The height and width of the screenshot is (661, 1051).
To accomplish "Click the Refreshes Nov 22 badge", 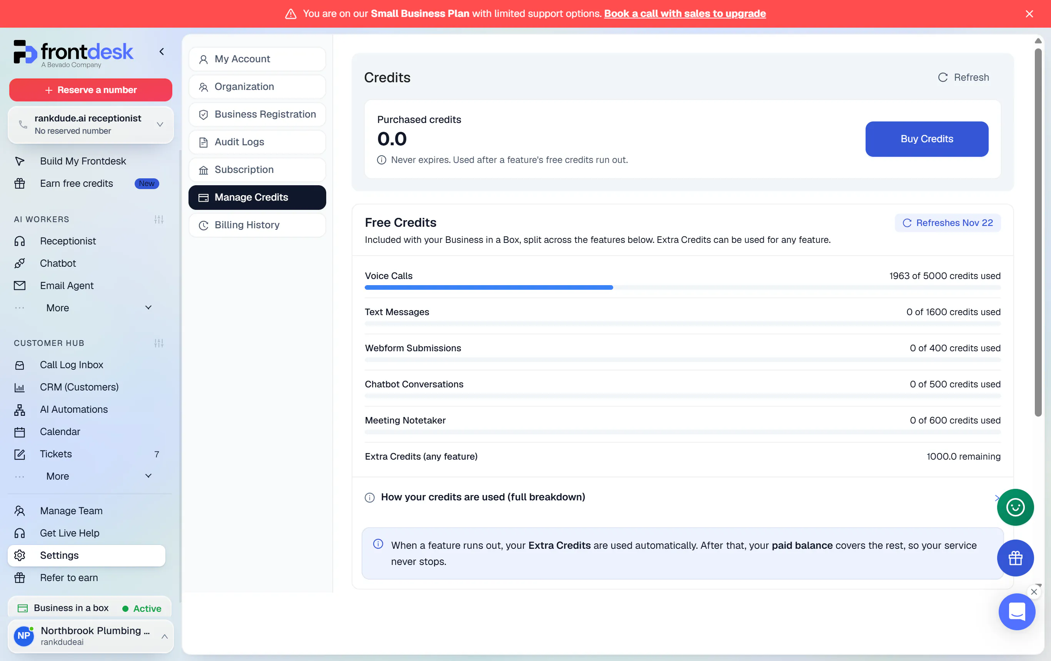I will pyautogui.click(x=948, y=223).
